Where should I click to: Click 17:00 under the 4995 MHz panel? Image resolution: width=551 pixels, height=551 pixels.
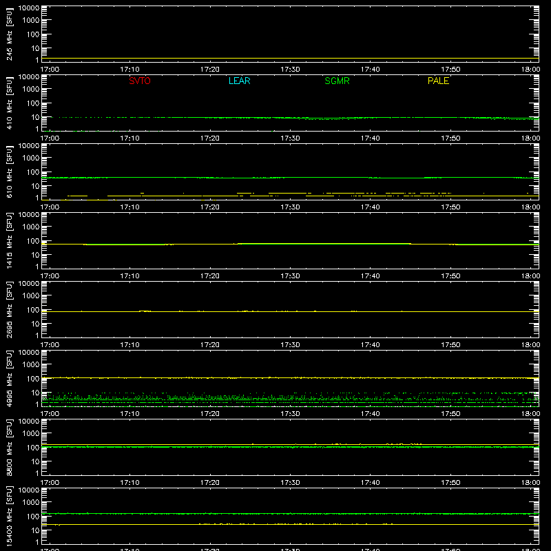(x=50, y=414)
